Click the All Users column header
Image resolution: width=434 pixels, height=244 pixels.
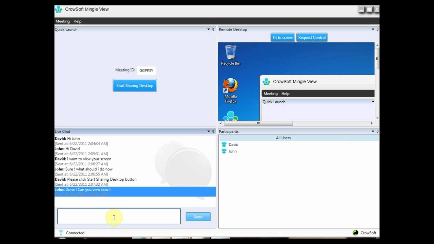coord(283,138)
